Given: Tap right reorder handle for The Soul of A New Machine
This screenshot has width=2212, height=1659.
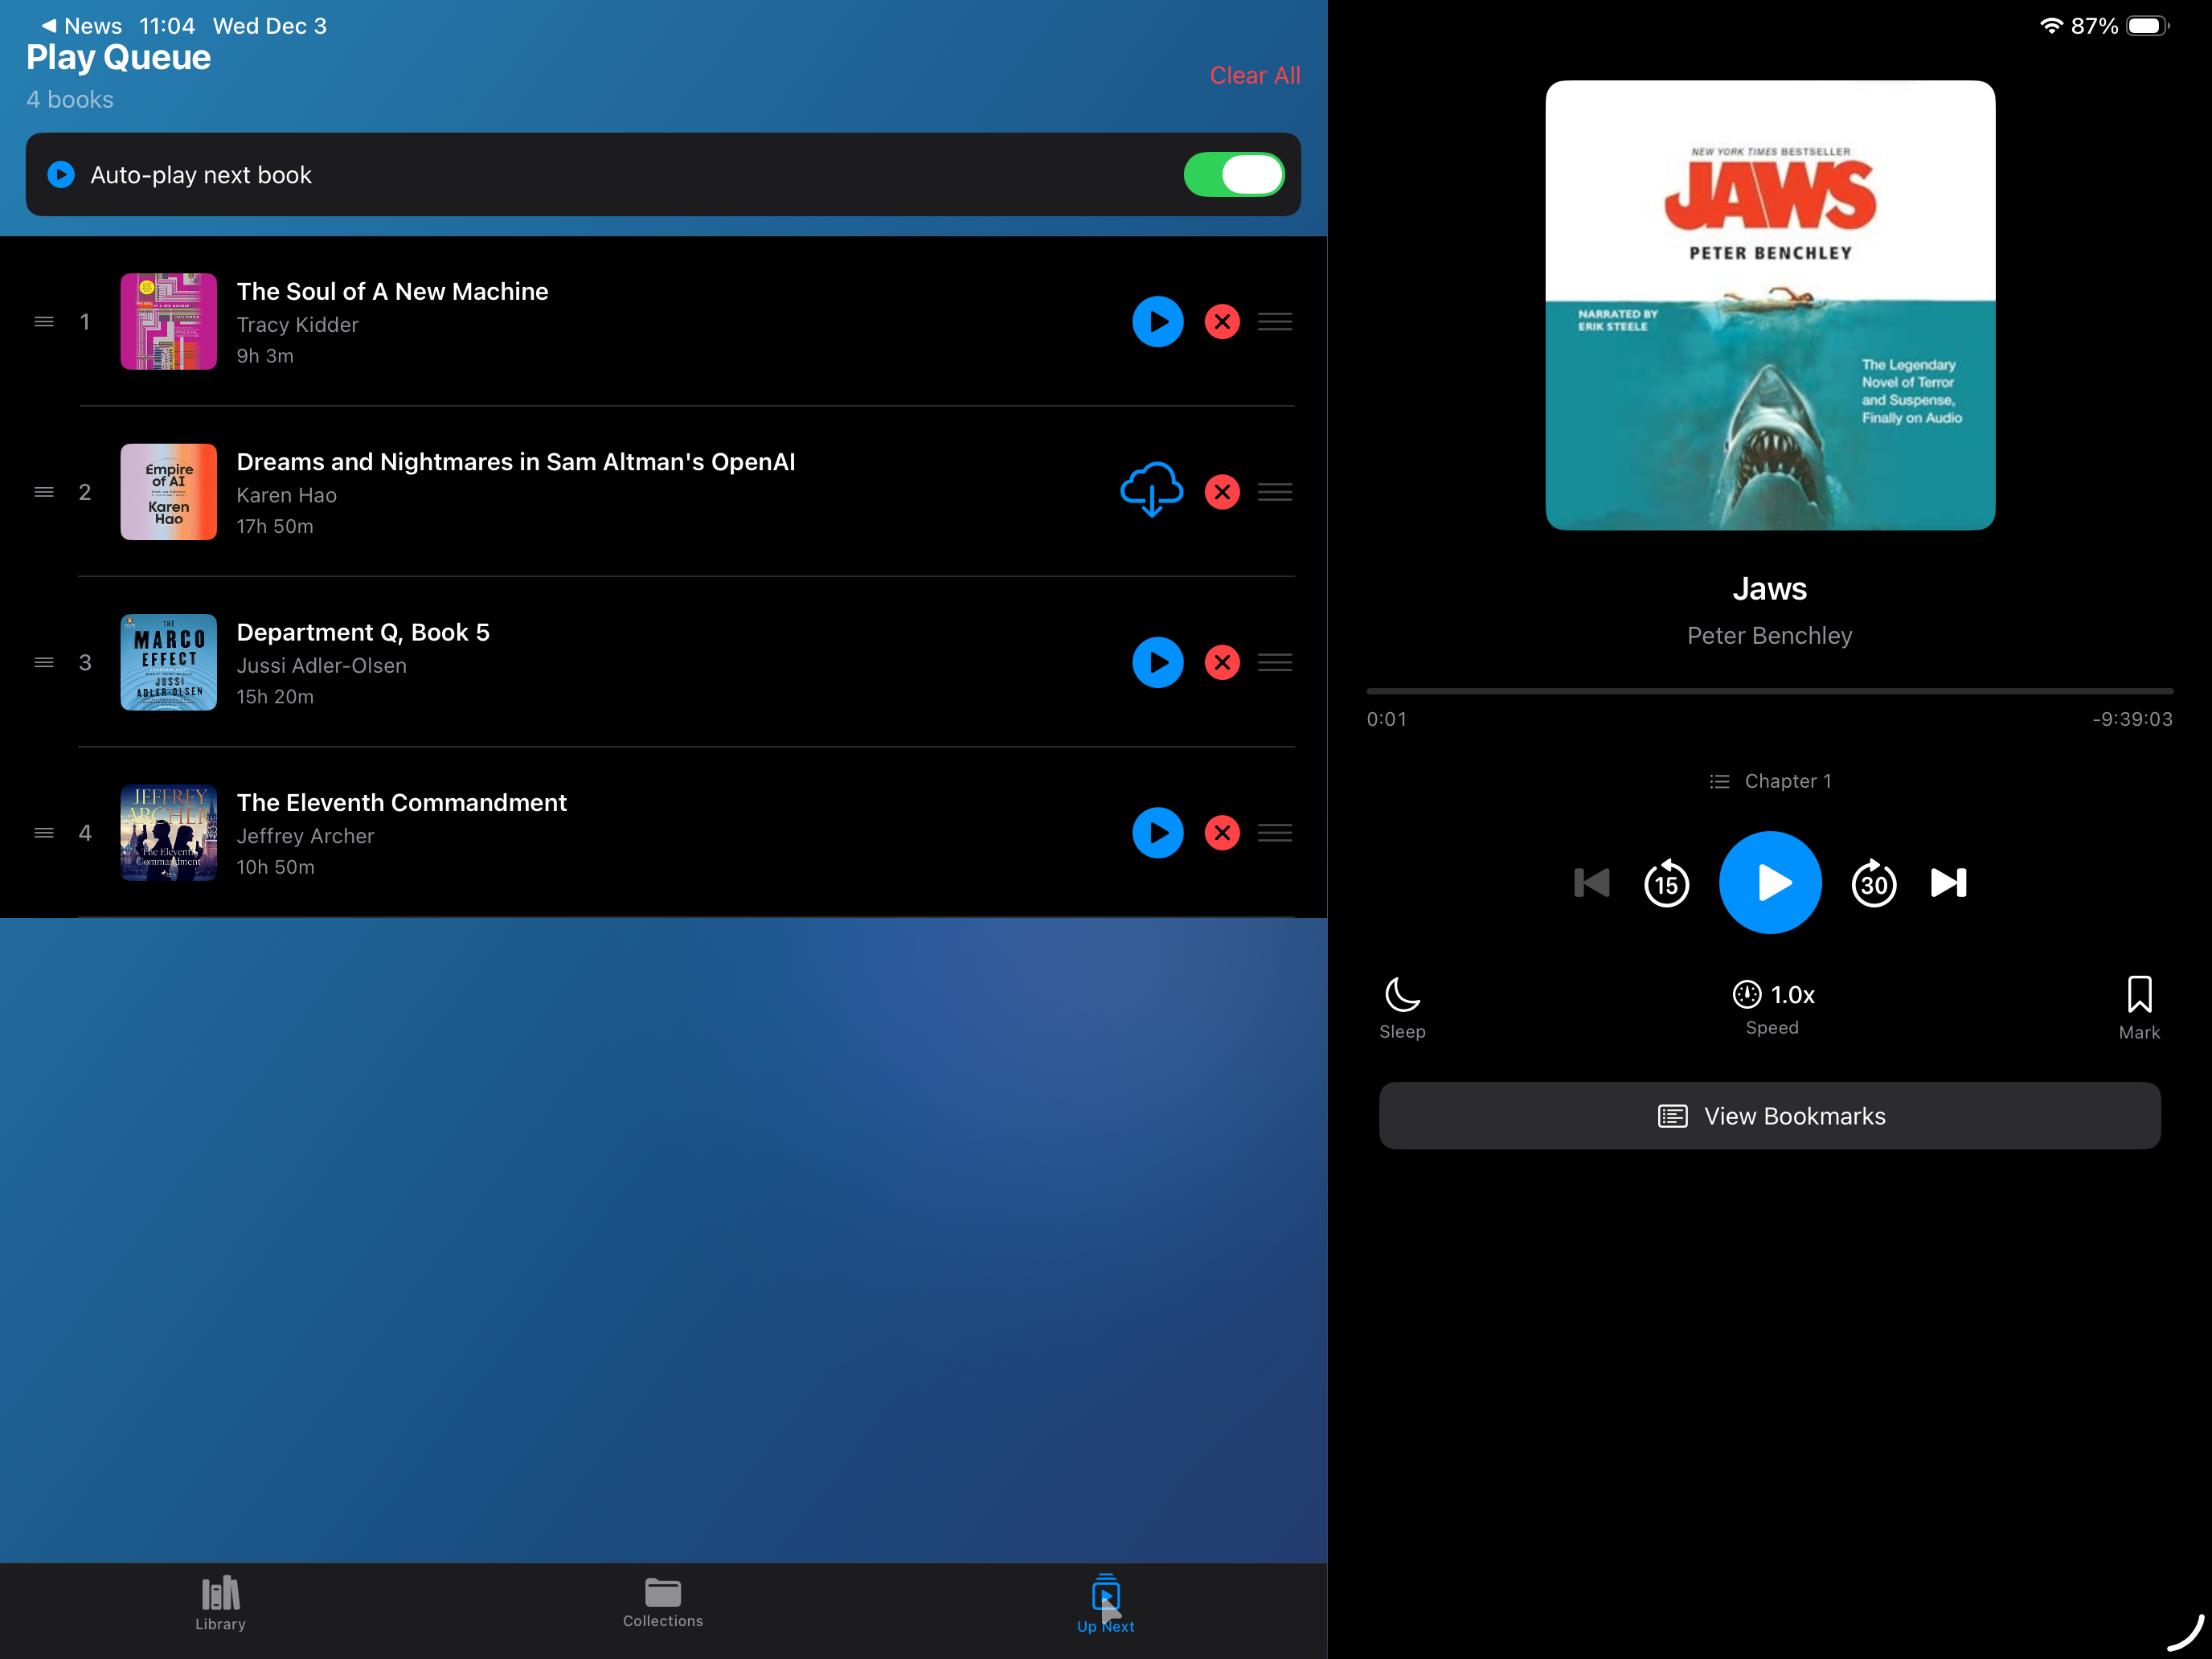Looking at the screenshot, I should pos(1275,322).
